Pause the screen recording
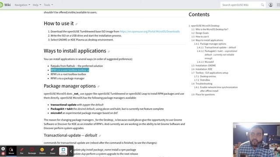Screen dimensions: 280x157 click(x=3, y=149)
